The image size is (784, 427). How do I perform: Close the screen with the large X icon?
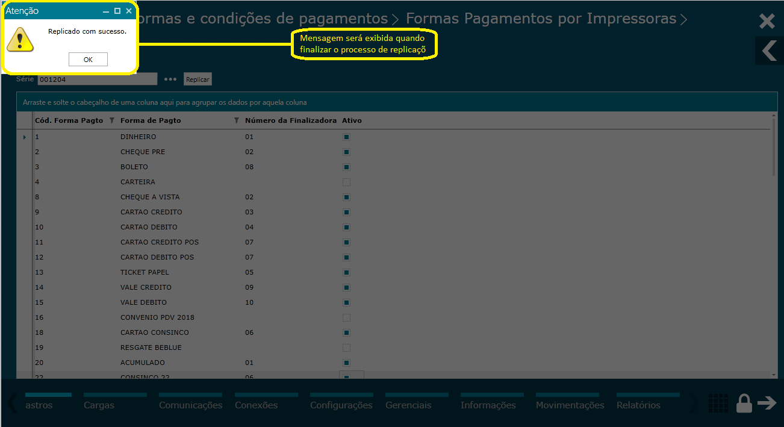pos(767,22)
